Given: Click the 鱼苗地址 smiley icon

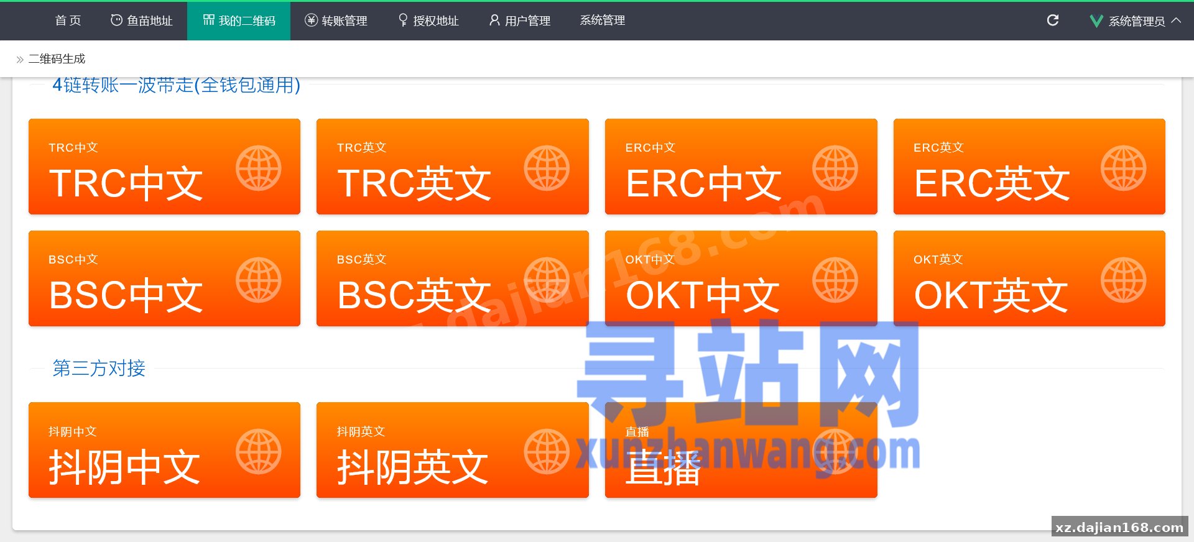Looking at the screenshot, I should pos(116,20).
